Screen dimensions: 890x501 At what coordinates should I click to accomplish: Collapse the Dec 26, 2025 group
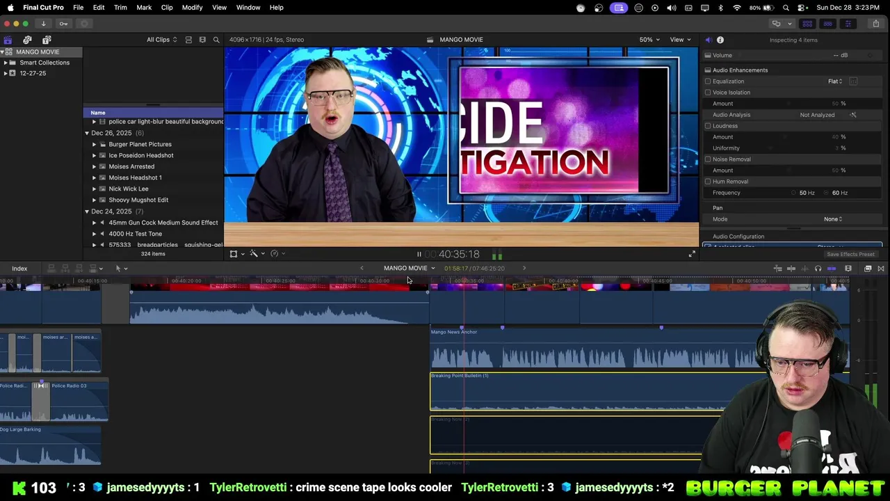pyautogui.click(x=87, y=133)
